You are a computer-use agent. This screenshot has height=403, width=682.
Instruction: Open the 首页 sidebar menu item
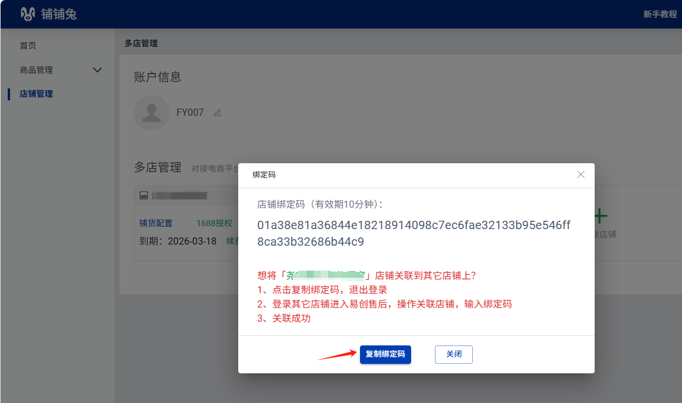pyautogui.click(x=28, y=46)
